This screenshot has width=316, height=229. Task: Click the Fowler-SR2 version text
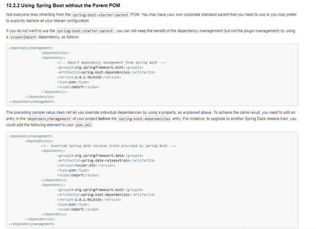coord(85,165)
